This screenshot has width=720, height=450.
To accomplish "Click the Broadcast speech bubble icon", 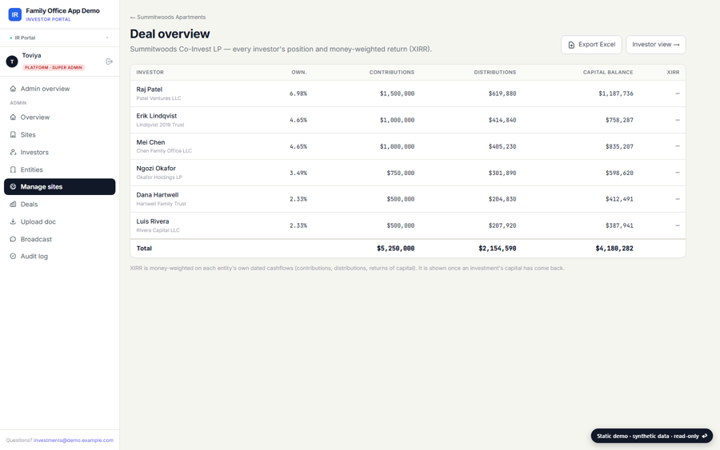I will click(x=13, y=239).
